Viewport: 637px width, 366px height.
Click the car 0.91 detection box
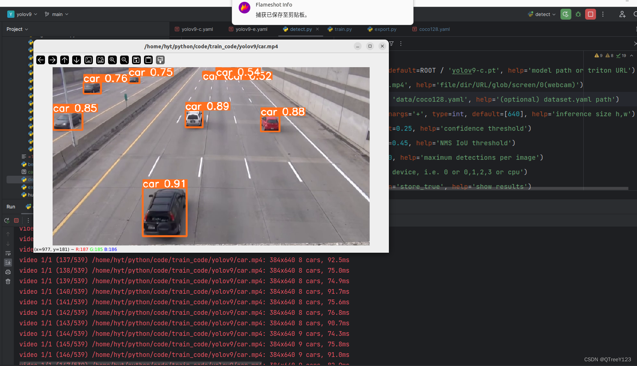(x=165, y=212)
